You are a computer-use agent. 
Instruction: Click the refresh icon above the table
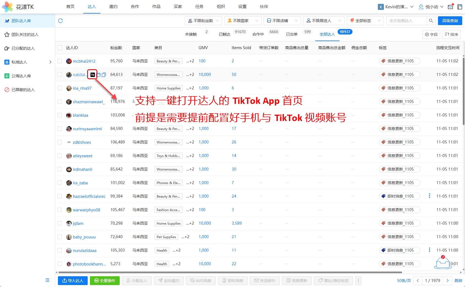pyautogui.click(x=60, y=21)
